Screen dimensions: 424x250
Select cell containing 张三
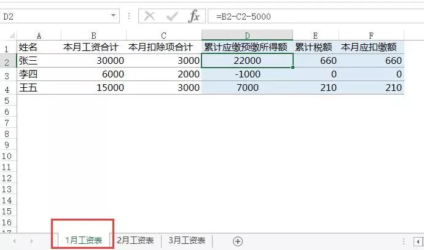point(39,61)
